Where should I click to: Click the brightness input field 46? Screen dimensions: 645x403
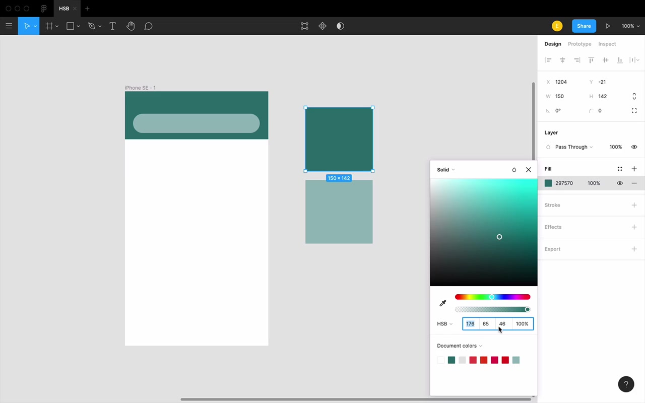pos(502,324)
